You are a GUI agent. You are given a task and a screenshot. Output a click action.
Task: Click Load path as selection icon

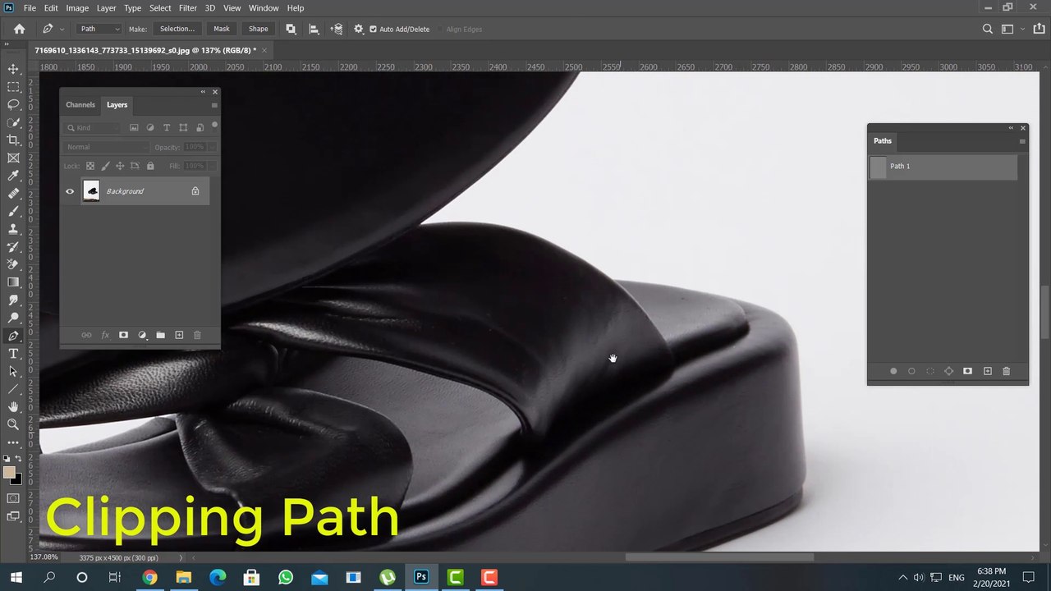(x=930, y=371)
